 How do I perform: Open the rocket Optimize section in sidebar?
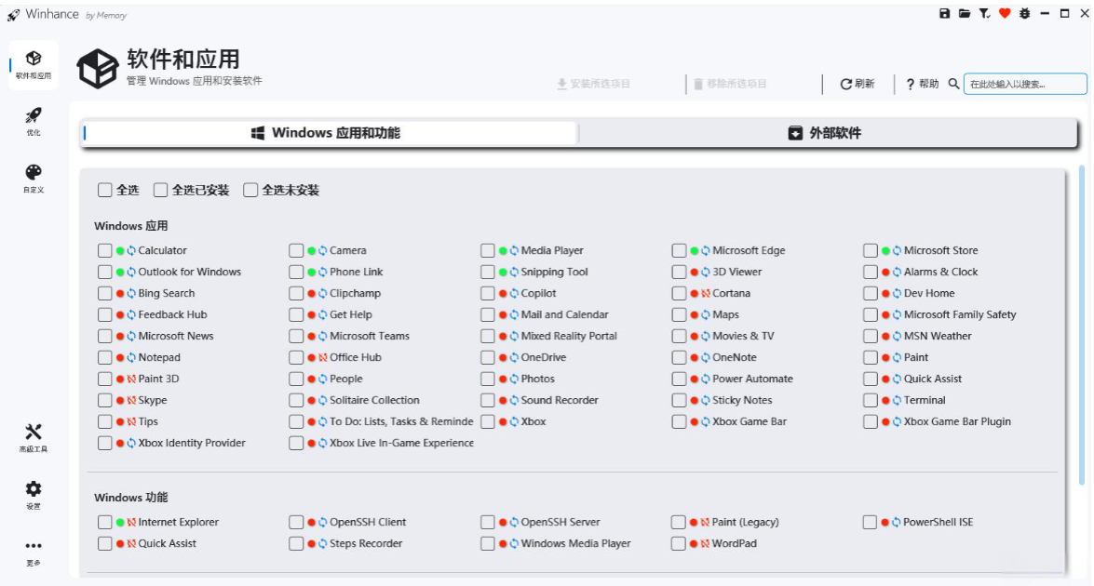[34, 121]
